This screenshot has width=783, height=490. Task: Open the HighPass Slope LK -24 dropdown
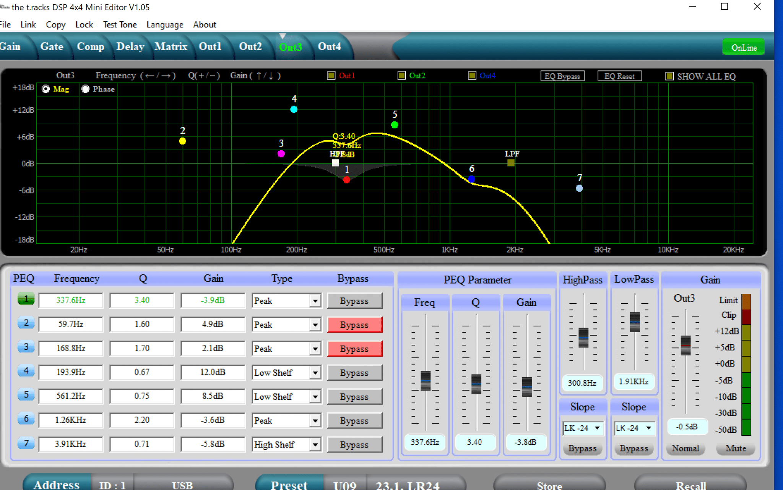tap(583, 428)
